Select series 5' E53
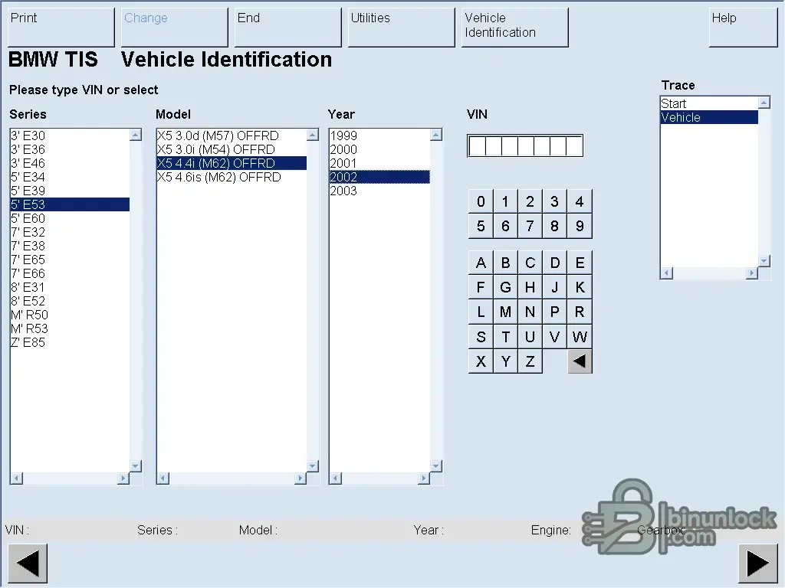The width and height of the screenshot is (785, 588). click(70, 204)
